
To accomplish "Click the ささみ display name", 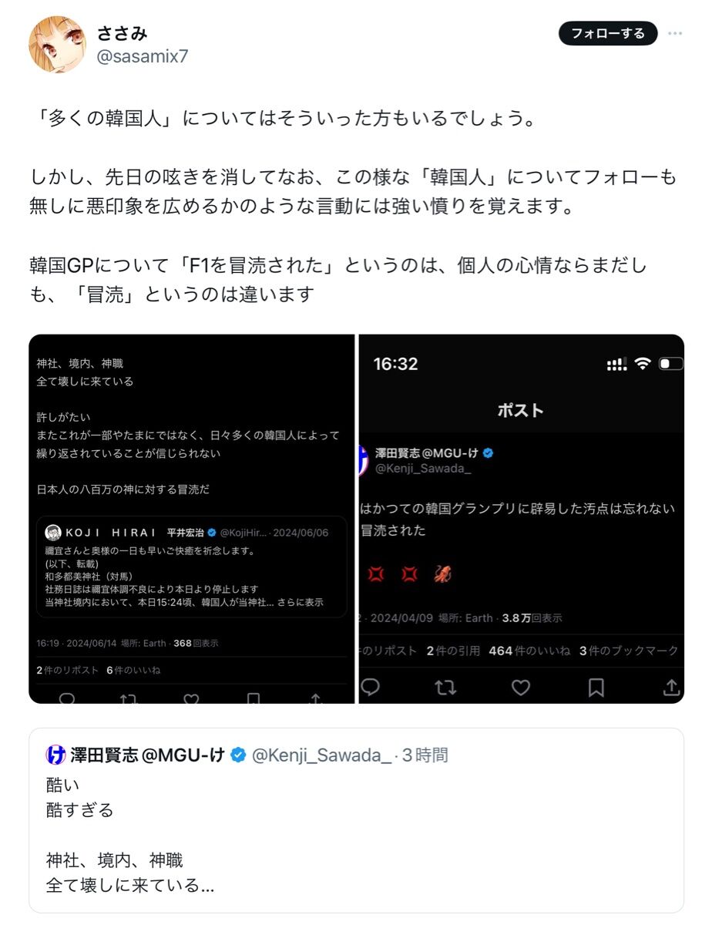I will point(122,33).
